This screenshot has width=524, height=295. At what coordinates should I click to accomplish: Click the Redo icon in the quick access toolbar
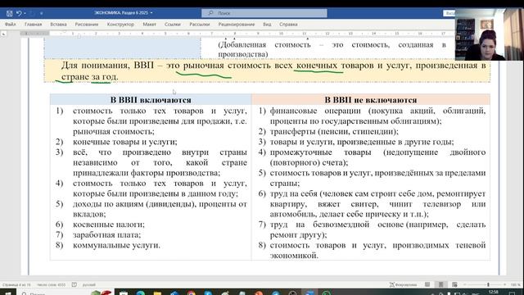point(32,13)
